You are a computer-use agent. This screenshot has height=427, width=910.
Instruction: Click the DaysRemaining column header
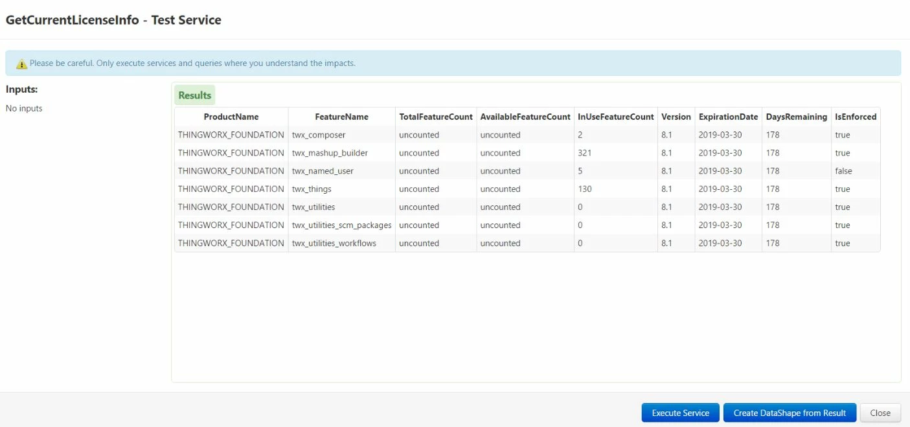coord(797,117)
